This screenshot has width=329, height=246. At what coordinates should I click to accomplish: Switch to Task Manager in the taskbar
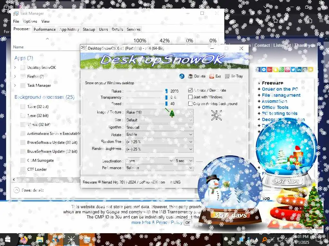click(x=87, y=240)
